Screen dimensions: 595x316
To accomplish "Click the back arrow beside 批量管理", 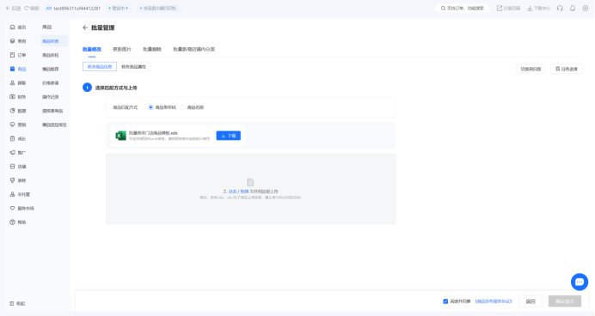I will click(85, 27).
